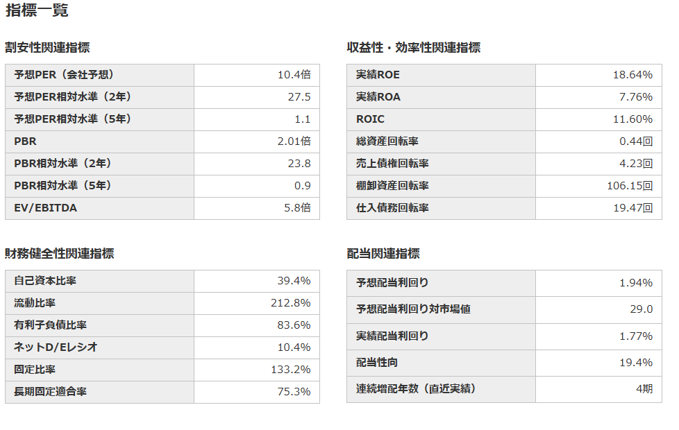Click the 連続増配年数（直近実績） label
This screenshot has width=679, height=430.
tap(416, 389)
